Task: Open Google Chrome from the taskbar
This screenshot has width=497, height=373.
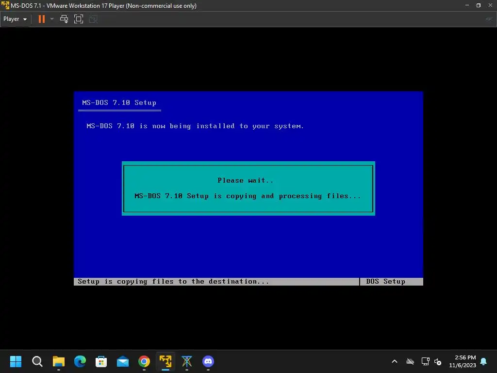Action: [144, 361]
